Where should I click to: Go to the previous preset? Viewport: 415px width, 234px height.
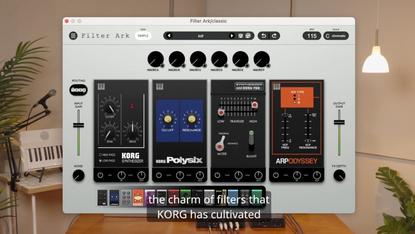coord(170,36)
